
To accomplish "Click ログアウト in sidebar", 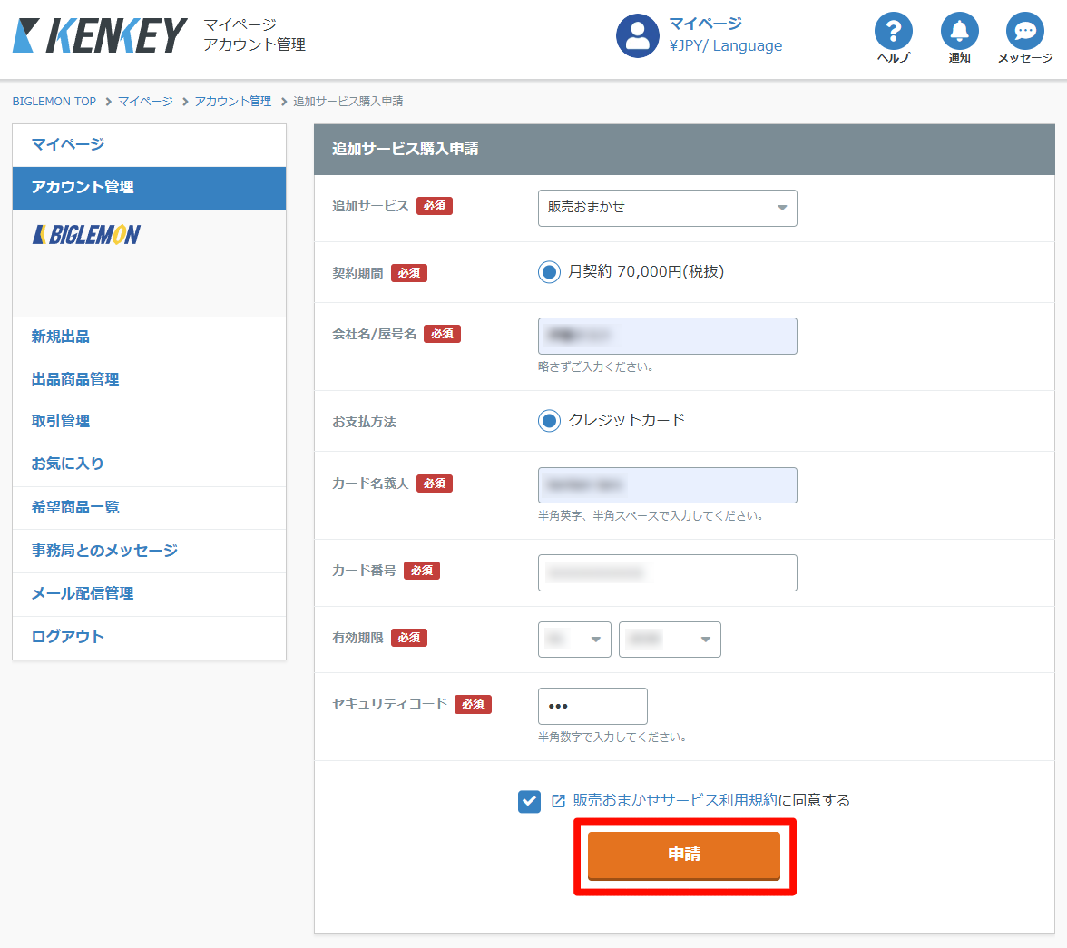I will click(x=149, y=638).
